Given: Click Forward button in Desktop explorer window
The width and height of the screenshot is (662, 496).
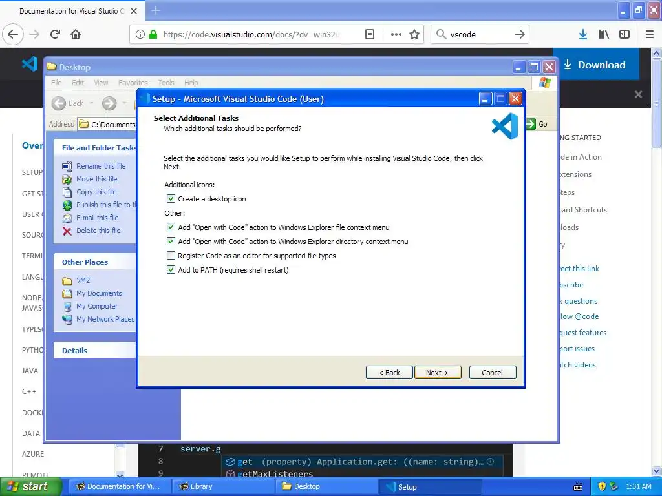Looking at the screenshot, I should (x=109, y=103).
